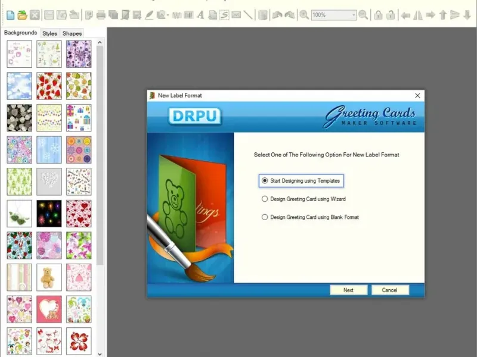Viewport: 477px width, 357px height.
Task: Choose the gift boxes background thumbnail
Action: point(79,118)
